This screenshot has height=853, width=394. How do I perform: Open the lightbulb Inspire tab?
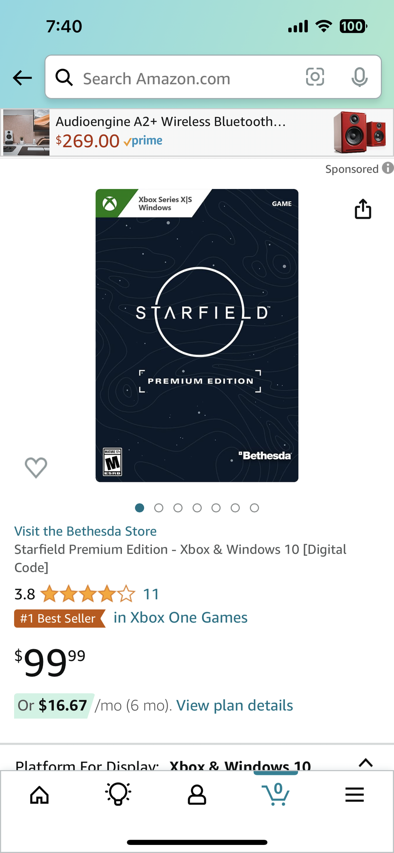pyautogui.click(x=118, y=794)
